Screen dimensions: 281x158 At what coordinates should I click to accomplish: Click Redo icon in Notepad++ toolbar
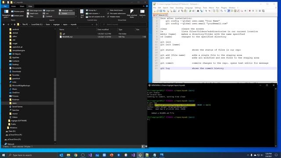coord(193,11)
